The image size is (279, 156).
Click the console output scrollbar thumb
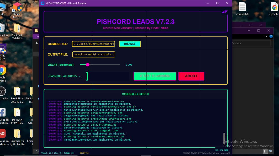pos(224,139)
